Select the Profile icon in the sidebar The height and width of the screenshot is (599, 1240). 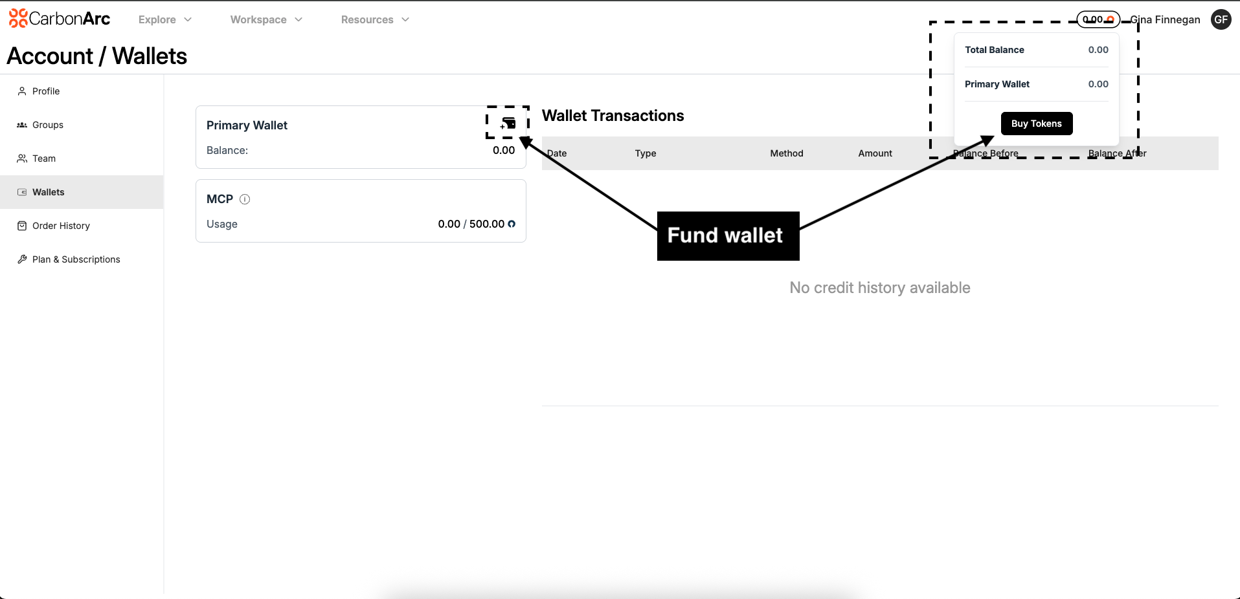(x=21, y=91)
